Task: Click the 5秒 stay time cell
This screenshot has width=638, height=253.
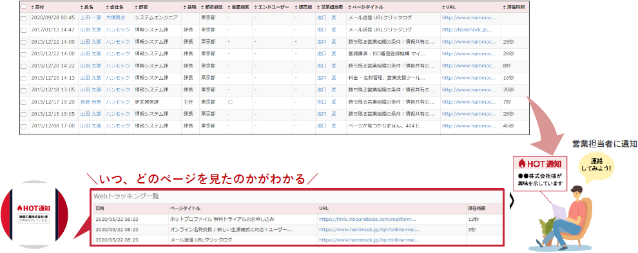Action: 472,229
